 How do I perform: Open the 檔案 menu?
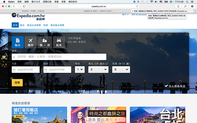19,2
